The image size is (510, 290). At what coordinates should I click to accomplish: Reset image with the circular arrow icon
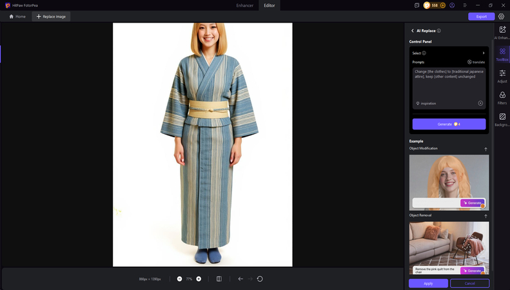coord(260,279)
